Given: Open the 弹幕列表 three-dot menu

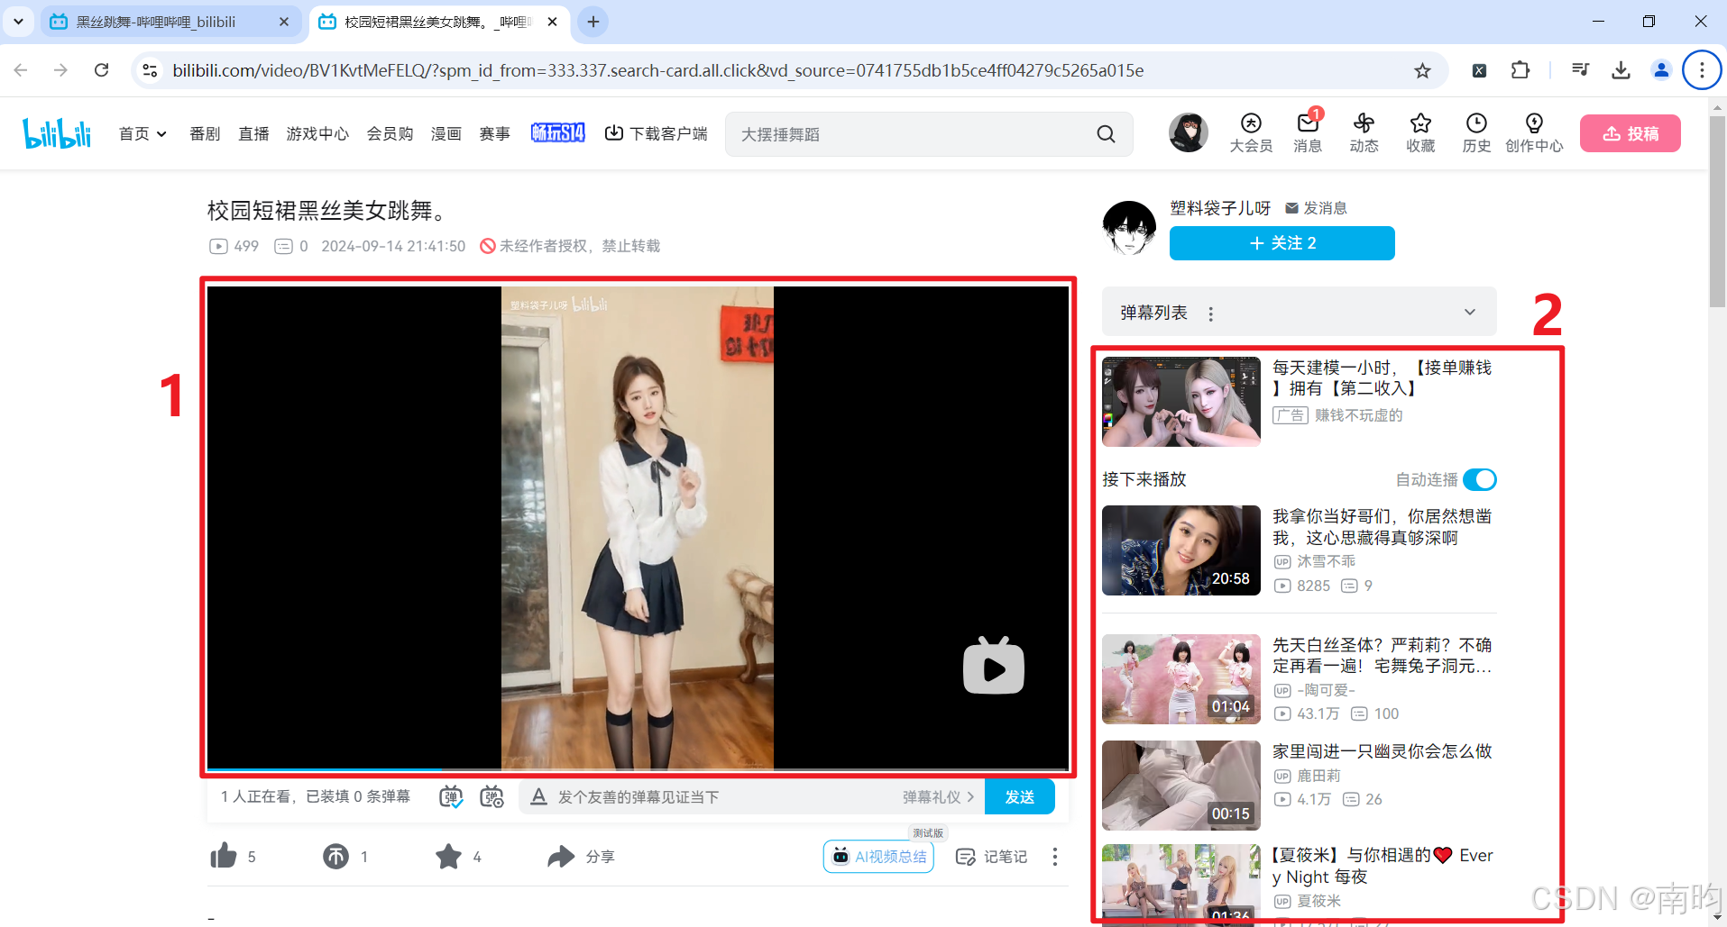Looking at the screenshot, I should pyautogui.click(x=1210, y=314).
